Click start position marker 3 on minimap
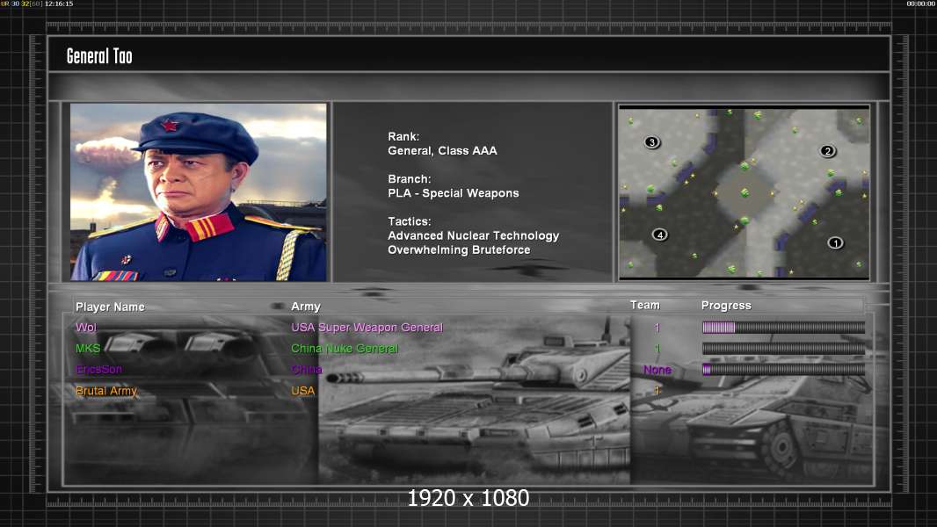This screenshot has height=527, width=937. point(652,142)
